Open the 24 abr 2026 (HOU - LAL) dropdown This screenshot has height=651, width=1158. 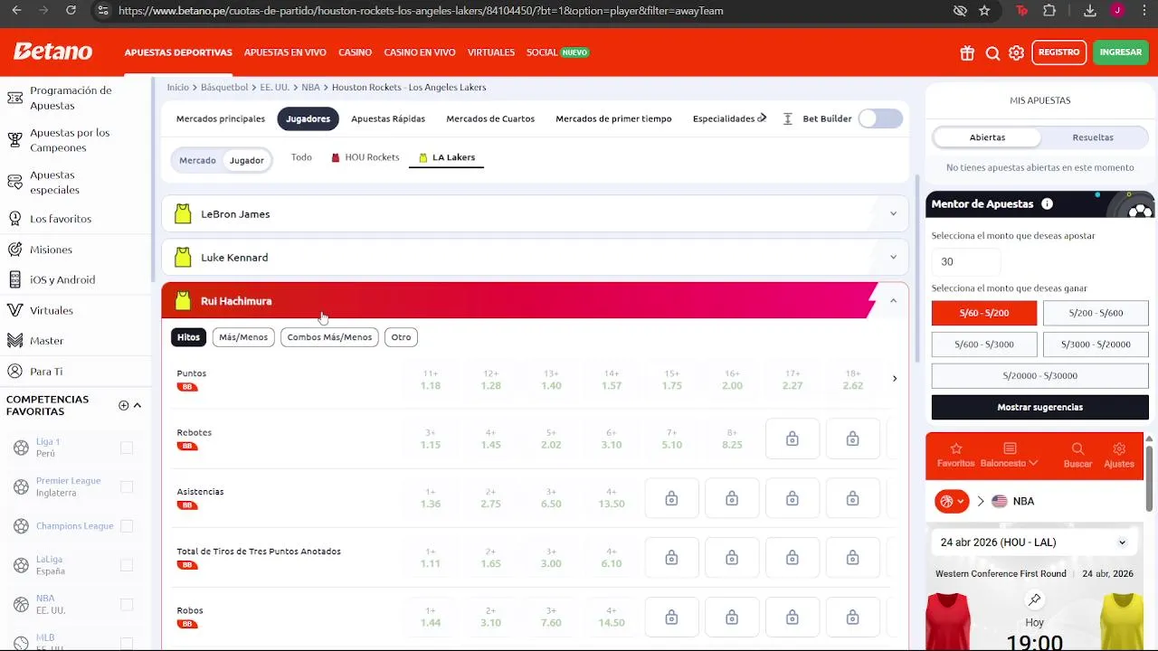(1033, 542)
